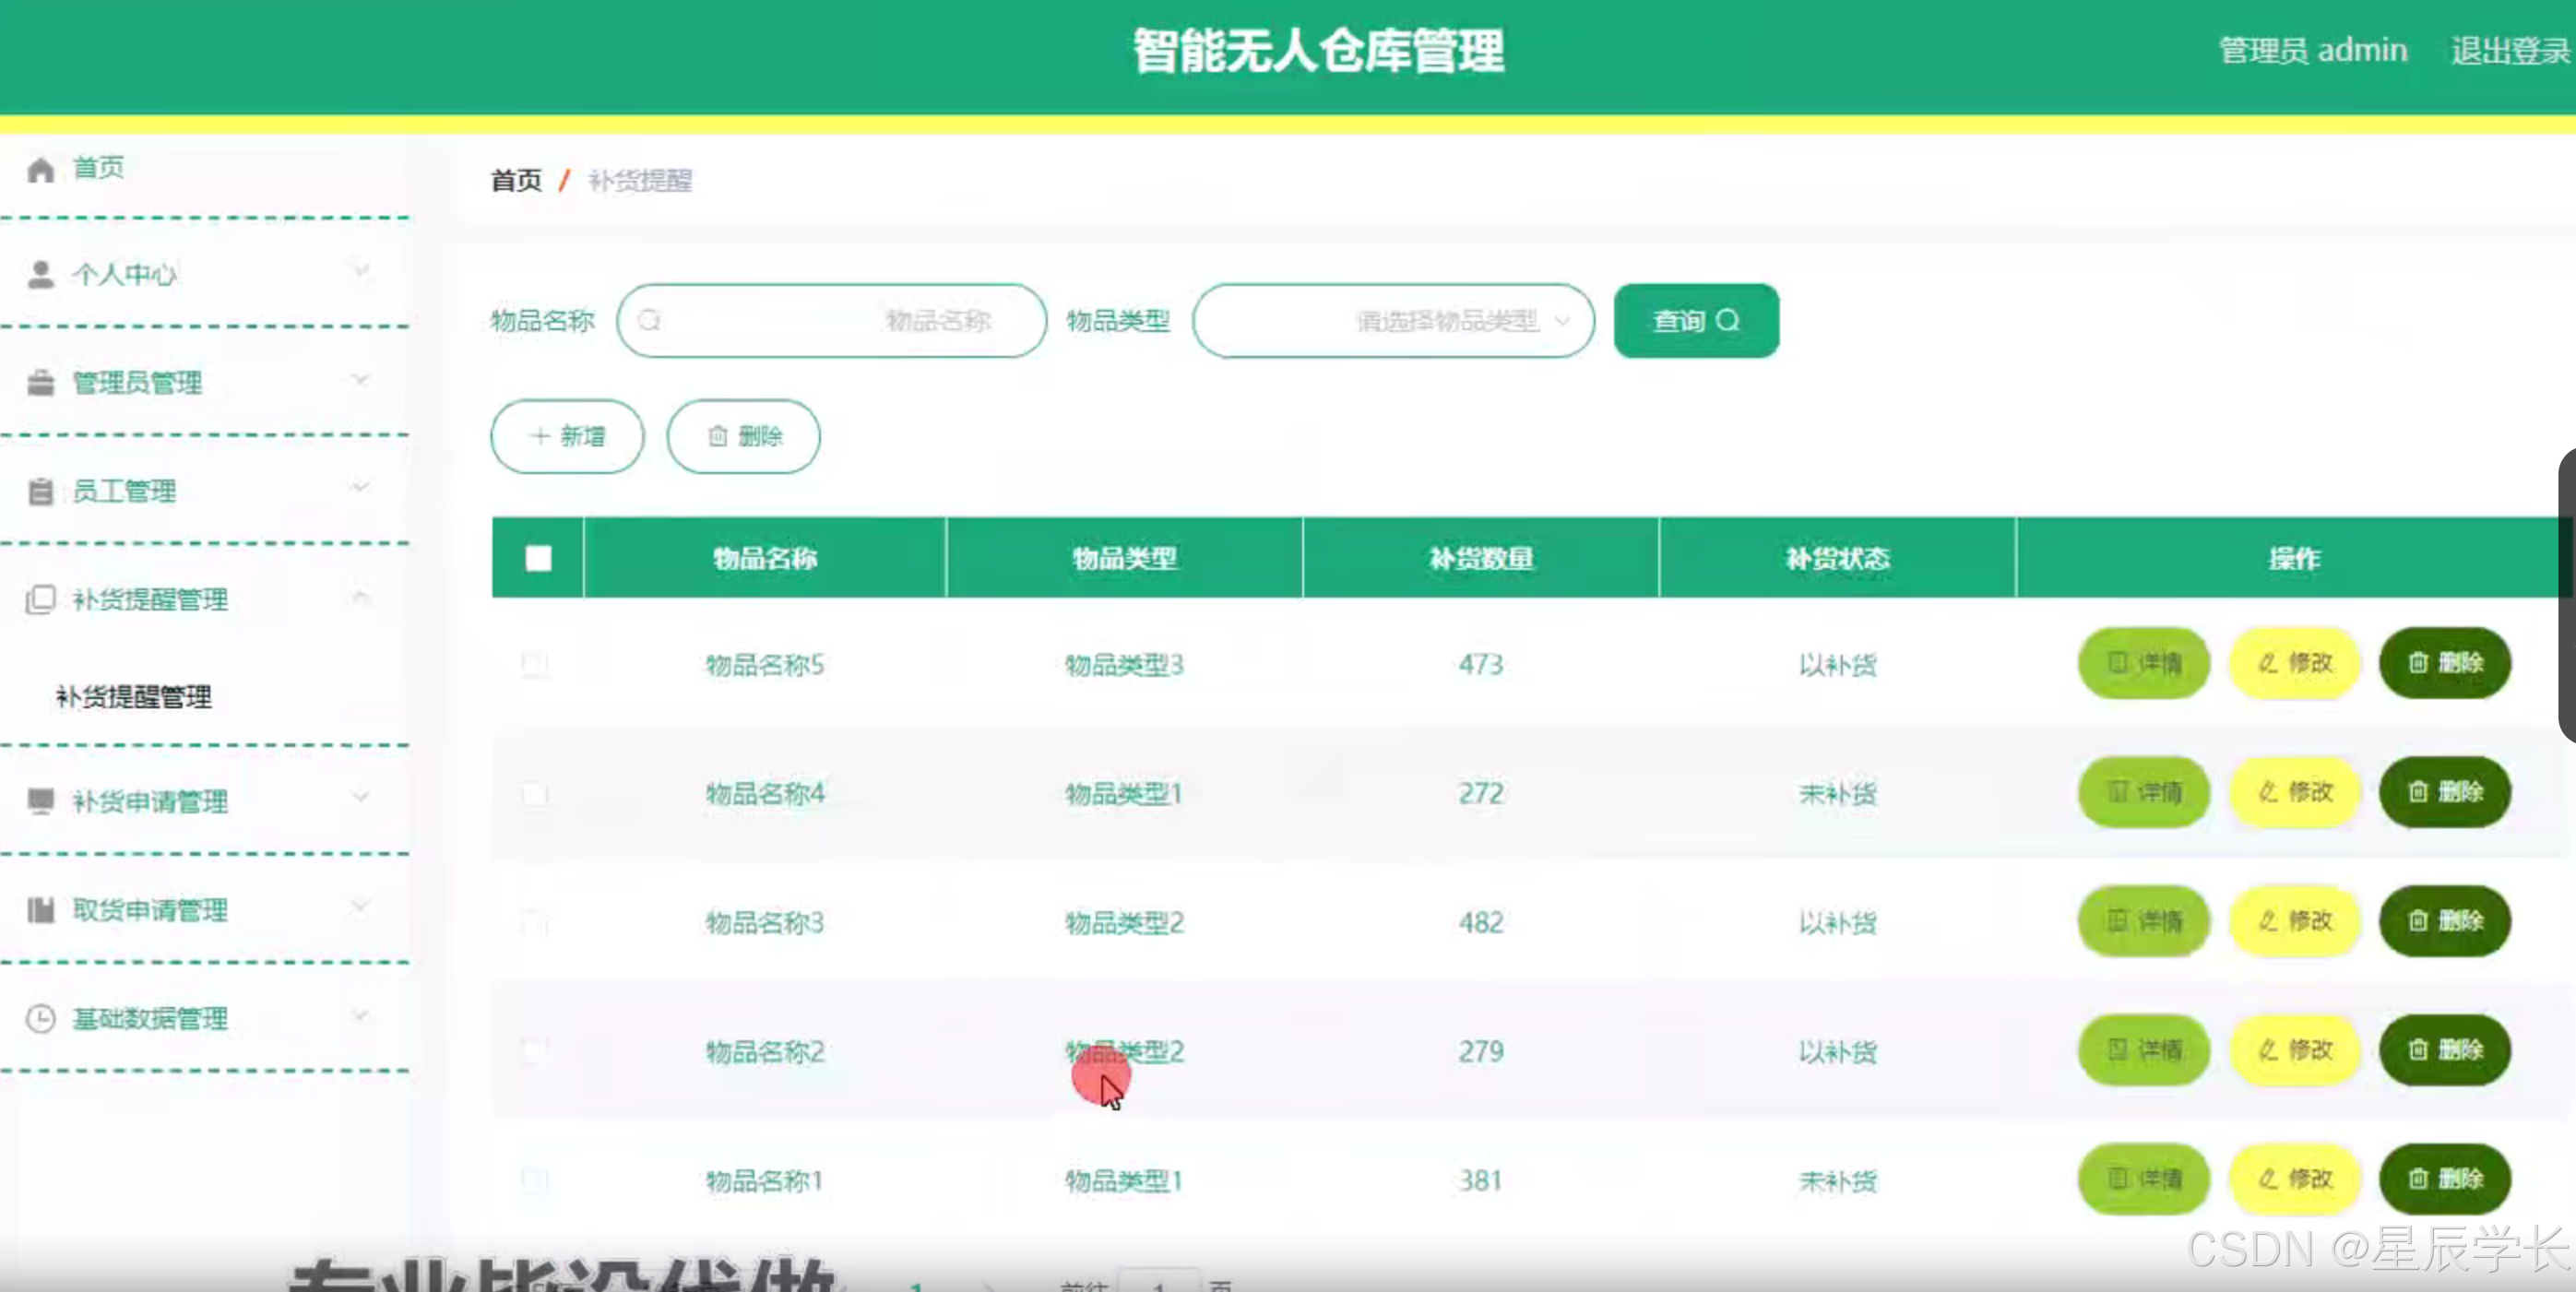The image size is (2576, 1292).
Task: Click the magnifier icon in 物品名称 search box
Action: (x=650, y=320)
